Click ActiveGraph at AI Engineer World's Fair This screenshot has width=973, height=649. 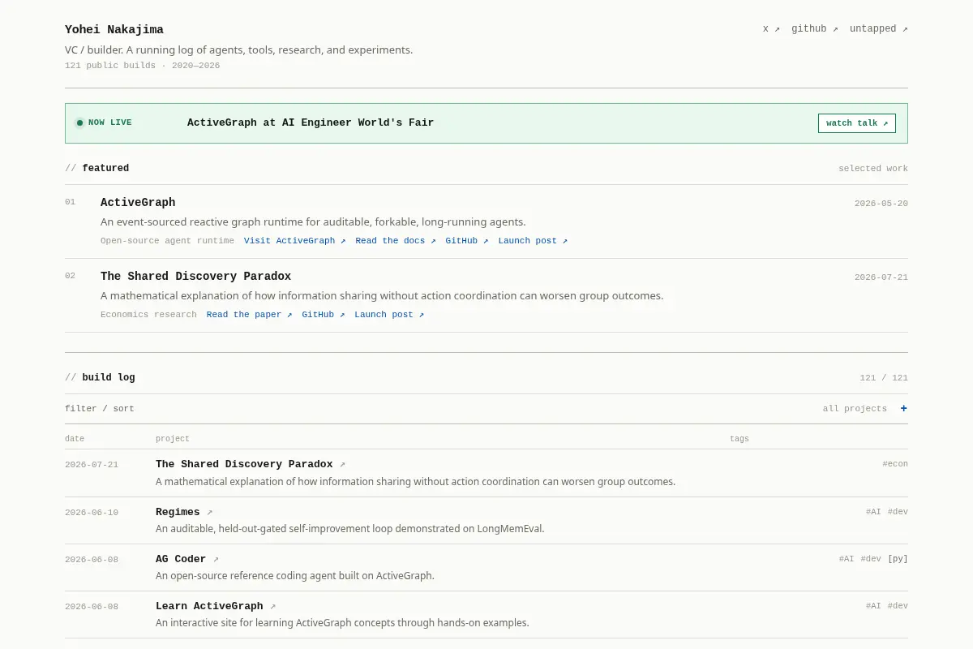pos(311,123)
